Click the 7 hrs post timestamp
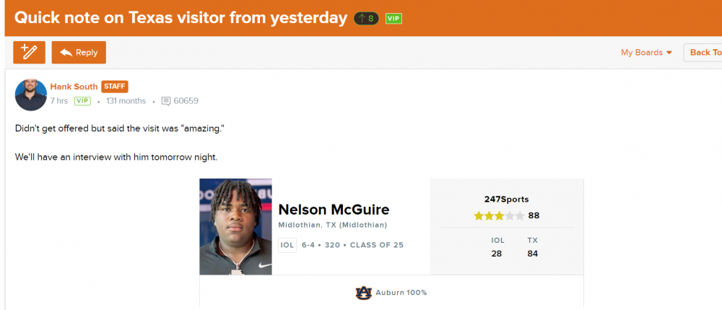 (x=59, y=101)
